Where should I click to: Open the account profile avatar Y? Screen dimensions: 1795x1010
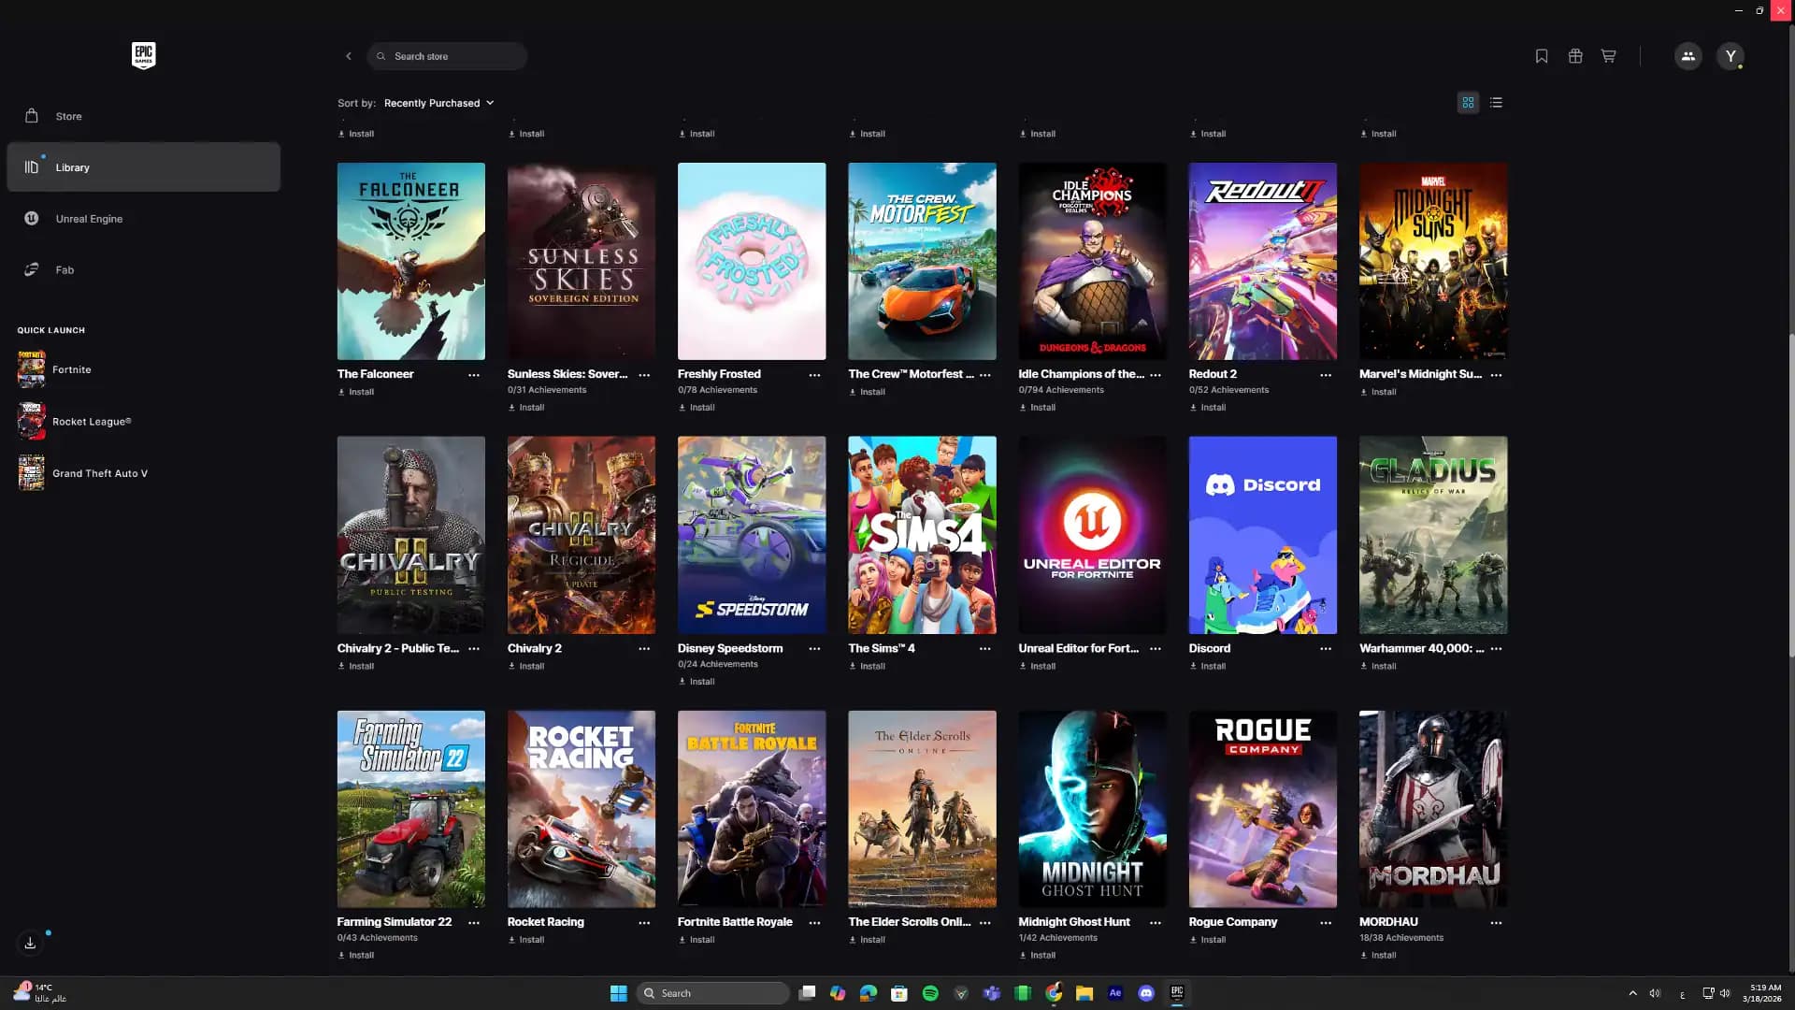(1730, 56)
